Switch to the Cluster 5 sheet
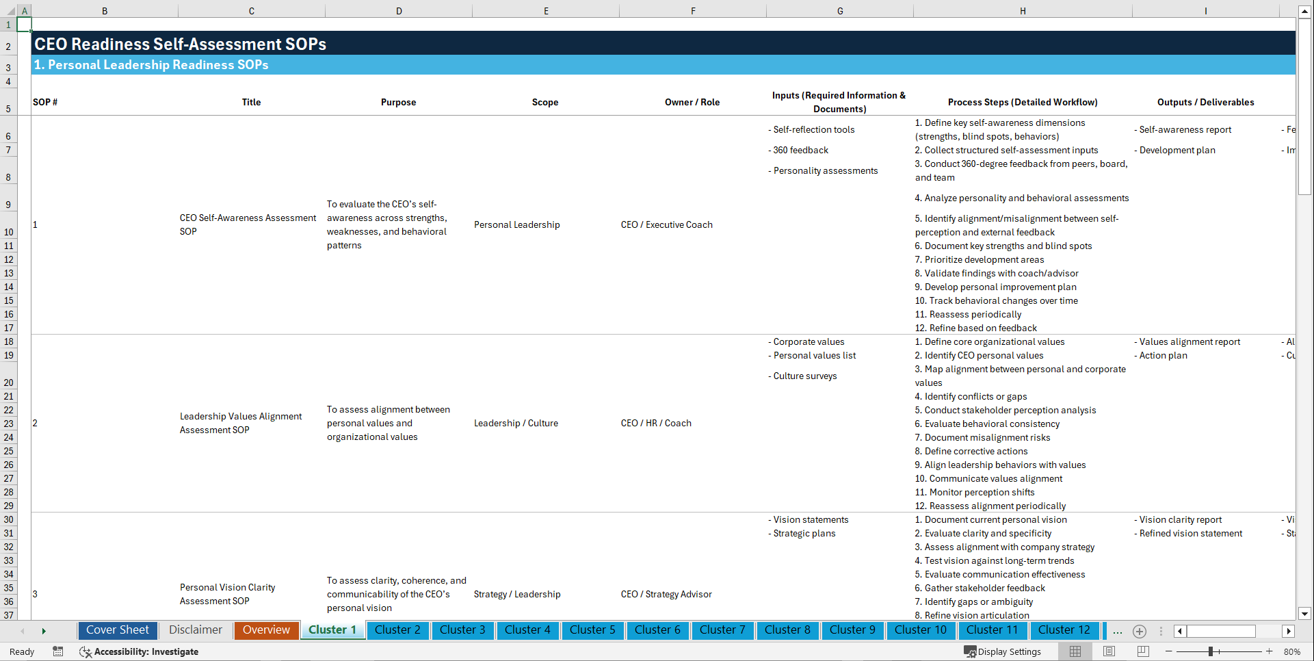 [x=592, y=630]
